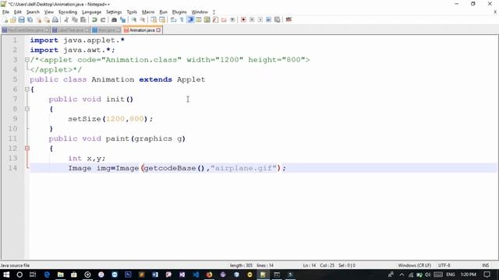
Task: Open the Macro menu
Action: click(x=148, y=12)
